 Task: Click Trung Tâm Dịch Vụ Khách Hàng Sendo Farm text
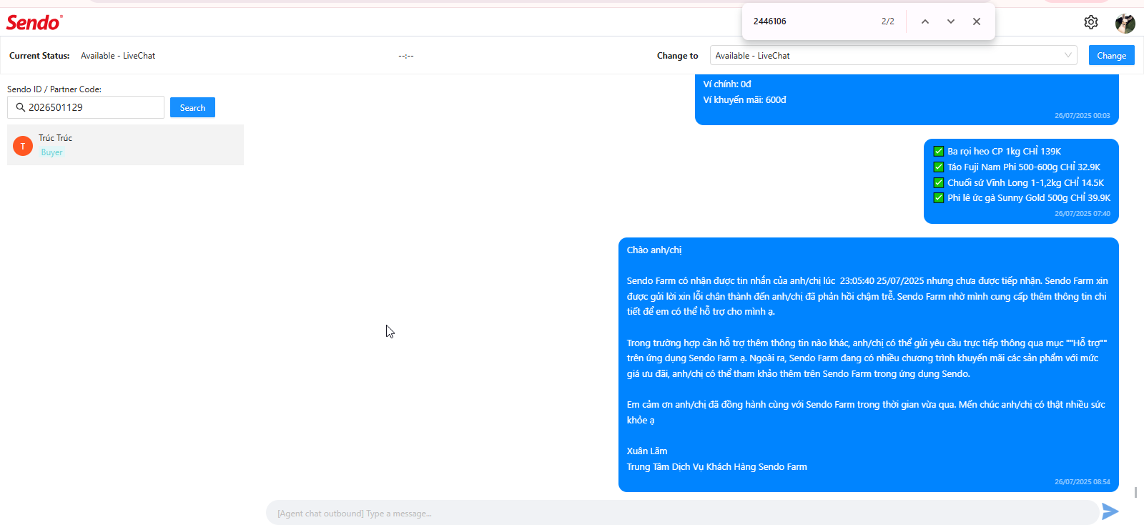pyautogui.click(x=717, y=467)
